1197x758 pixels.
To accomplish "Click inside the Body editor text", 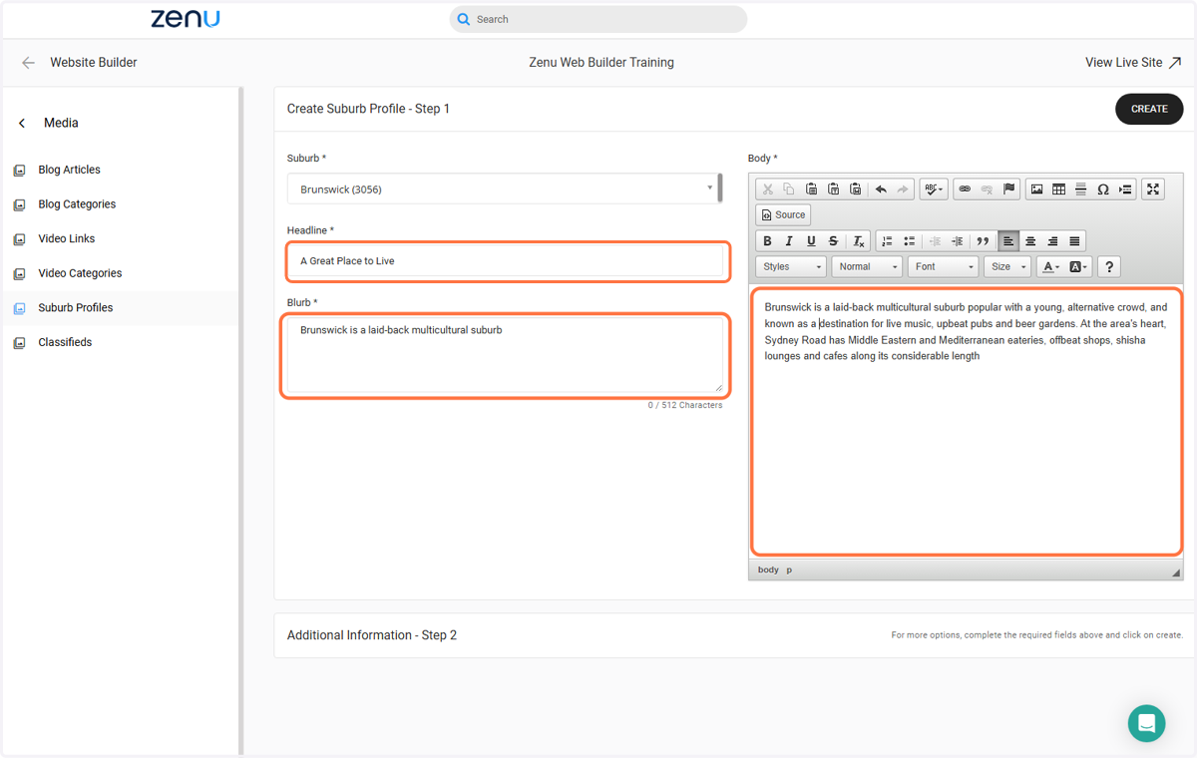I will point(966,420).
